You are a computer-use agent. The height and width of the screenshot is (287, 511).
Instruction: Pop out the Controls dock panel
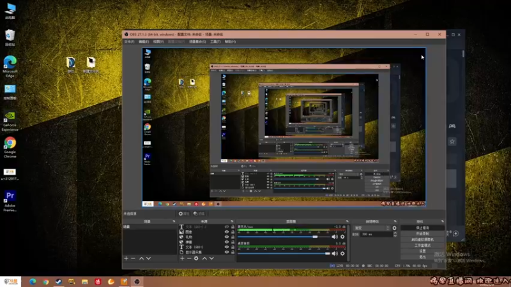click(442, 221)
